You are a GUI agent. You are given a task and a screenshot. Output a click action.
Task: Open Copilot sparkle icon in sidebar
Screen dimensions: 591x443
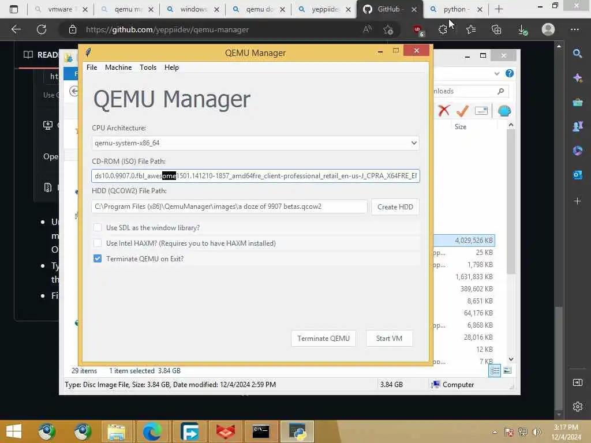pyautogui.click(x=577, y=78)
